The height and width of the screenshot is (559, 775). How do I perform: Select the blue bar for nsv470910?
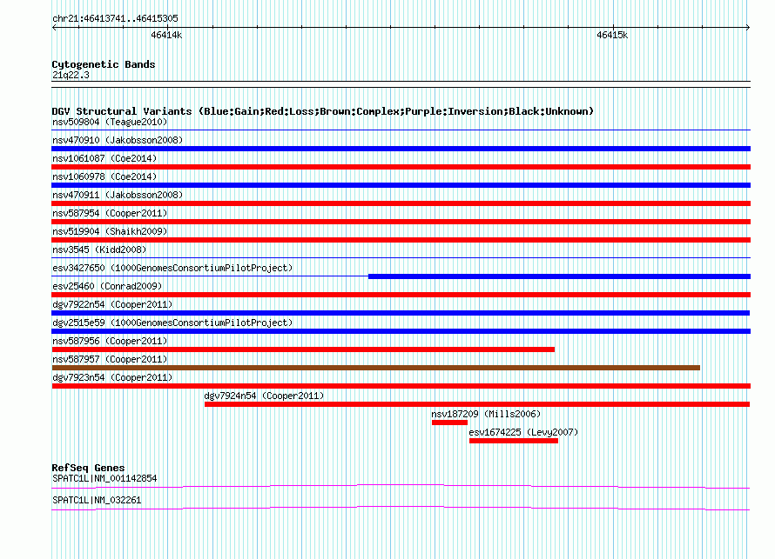click(401, 149)
